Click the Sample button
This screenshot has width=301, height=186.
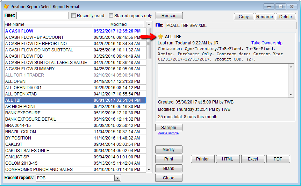(x=169, y=128)
